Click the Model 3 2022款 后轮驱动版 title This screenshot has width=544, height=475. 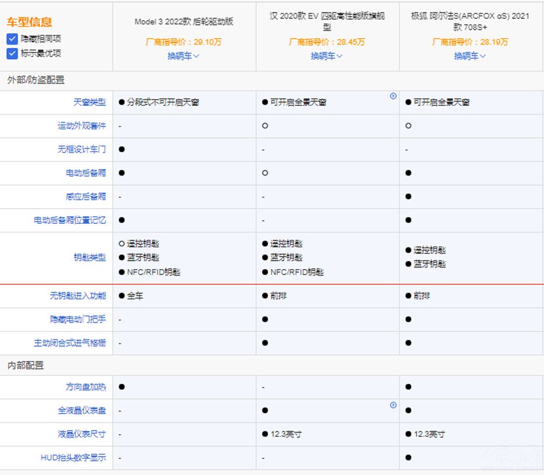pyautogui.click(x=184, y=22)
